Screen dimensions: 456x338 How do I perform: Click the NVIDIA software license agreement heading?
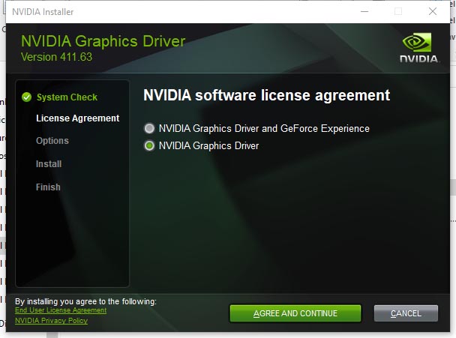point(266,95)
